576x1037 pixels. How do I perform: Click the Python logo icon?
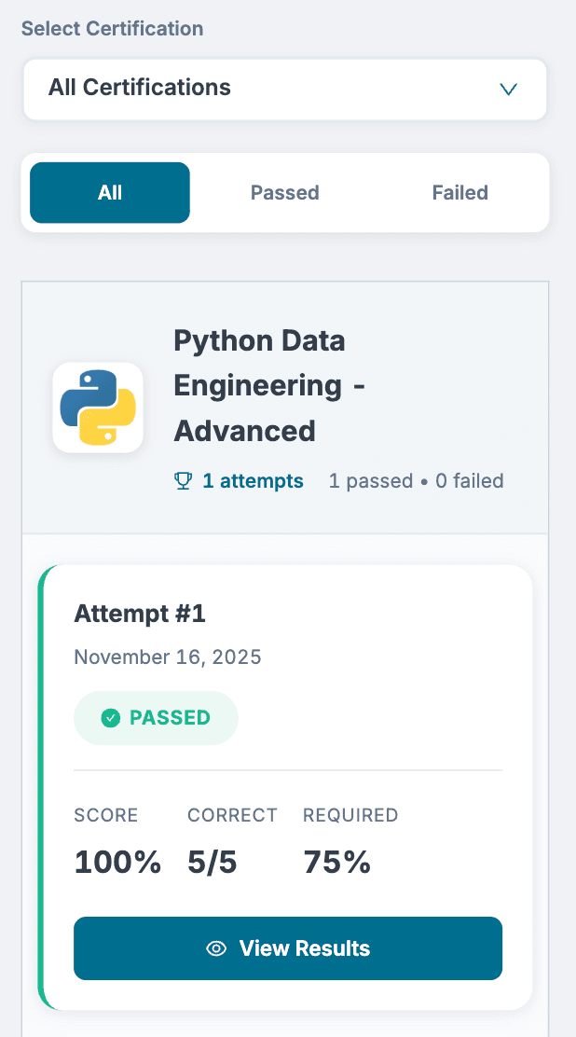[x=98, y=408]
